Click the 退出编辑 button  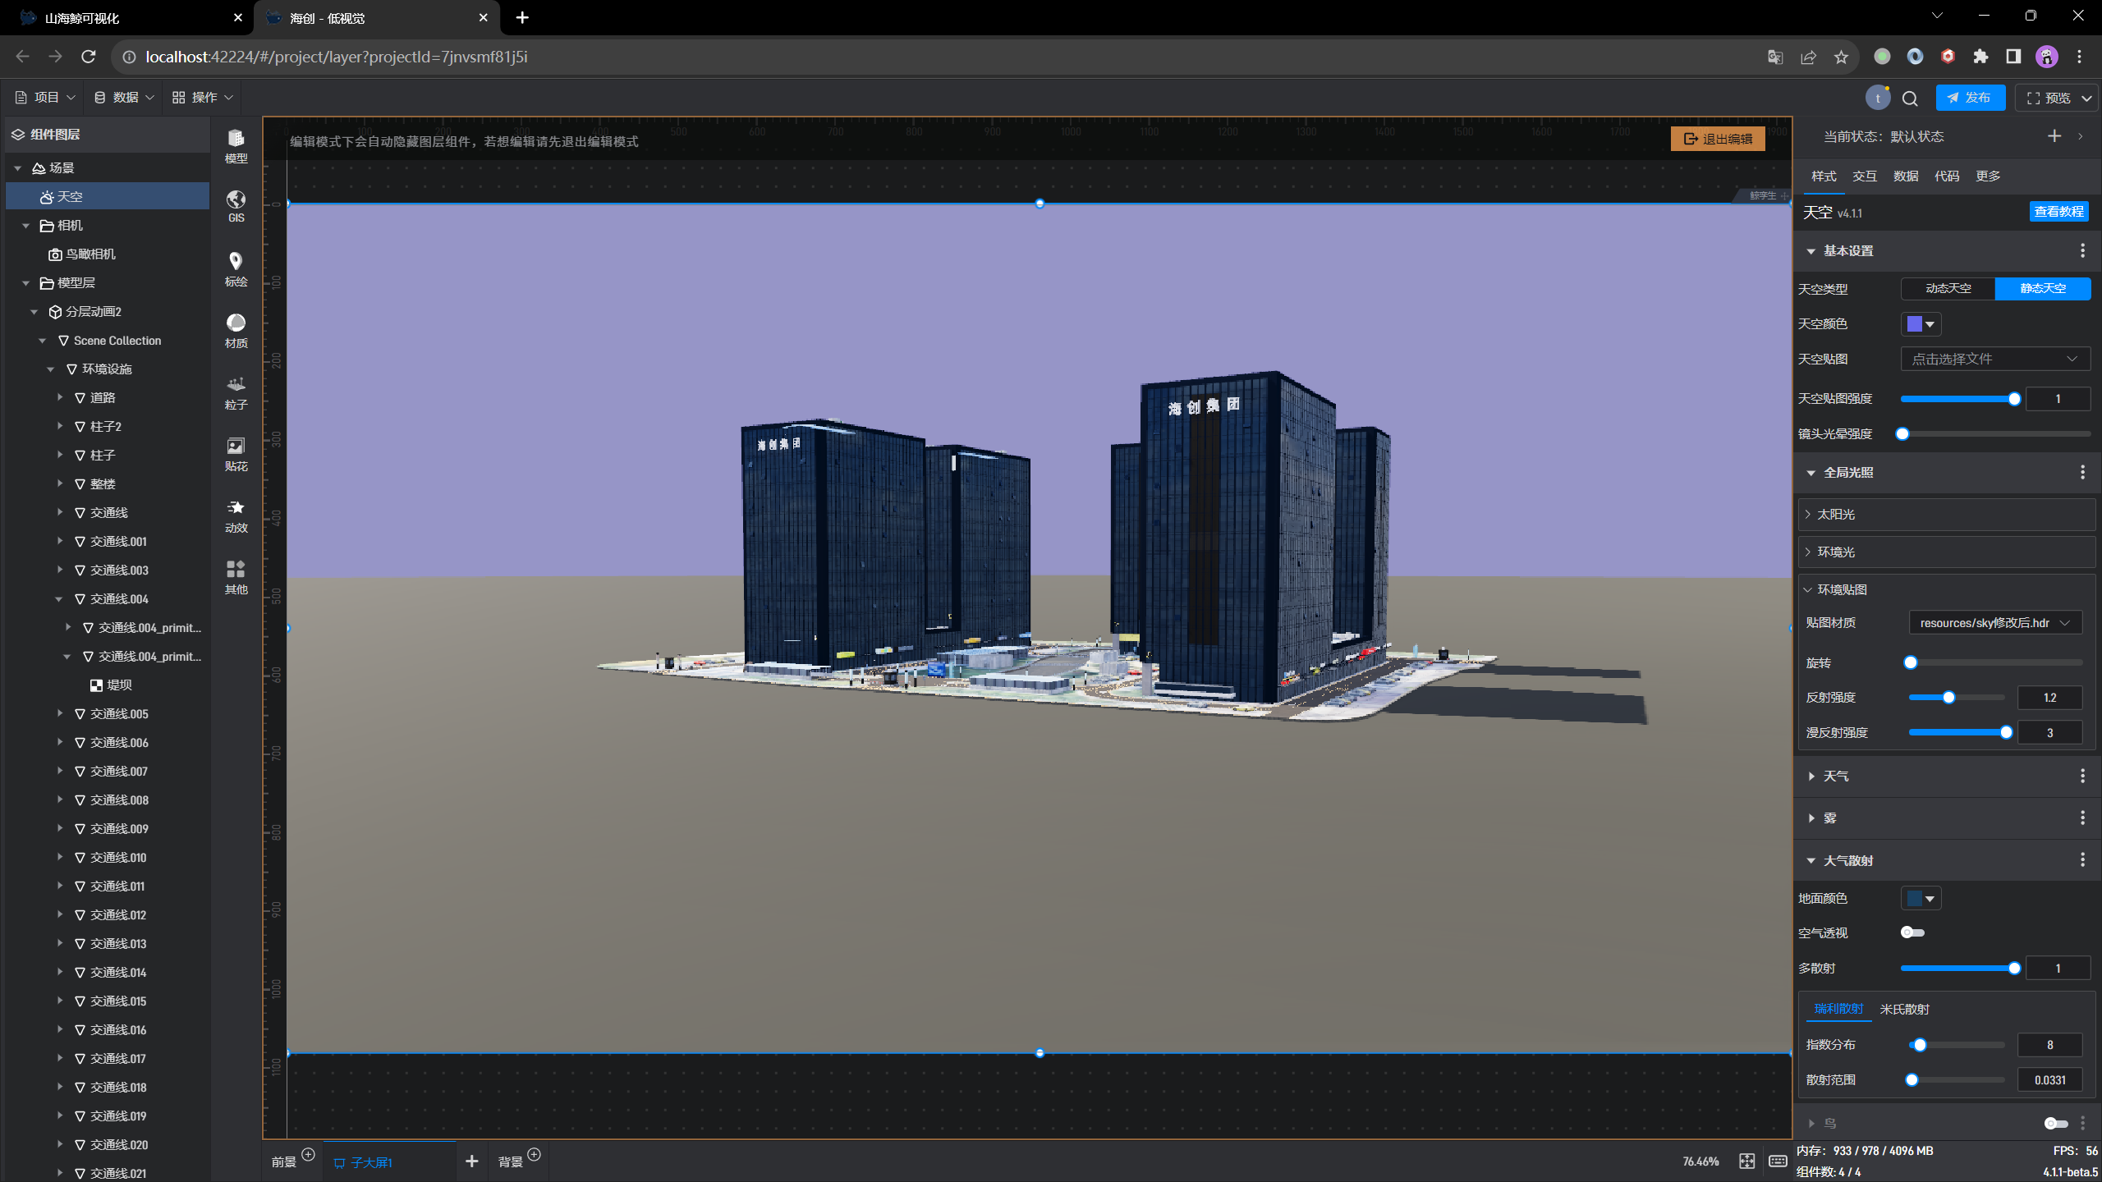click(x=1718, y=139)
